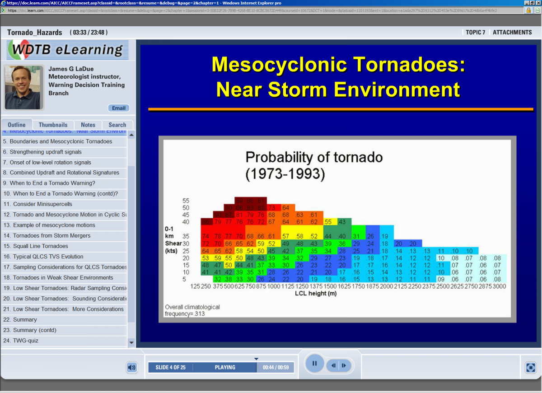Expand the slide progress dropdown arrow
542x393 pixels.
[256, 359]
